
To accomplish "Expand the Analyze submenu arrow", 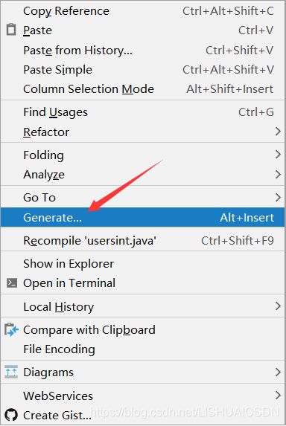I will coord(278,174).
